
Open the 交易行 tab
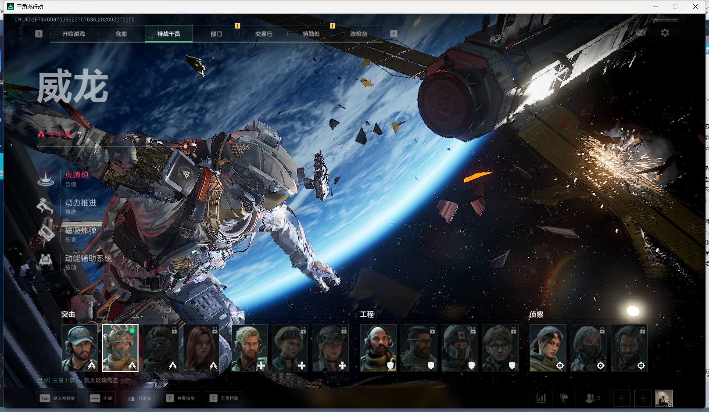pyautogui.click(x=264, y=34)
